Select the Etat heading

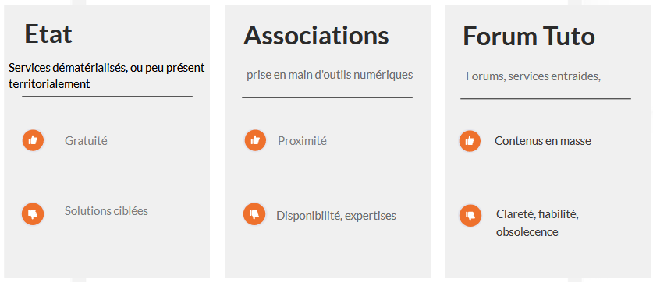pyautogui.click(x=48, y=33)
